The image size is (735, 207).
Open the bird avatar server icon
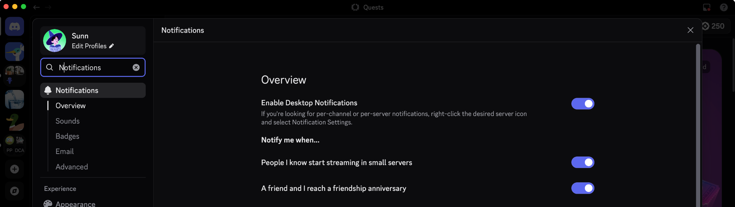click(15, 52)
